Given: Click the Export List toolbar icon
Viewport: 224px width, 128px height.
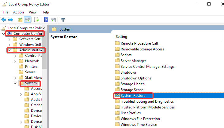Looking at the screenshot, I should tap(37, 20).
